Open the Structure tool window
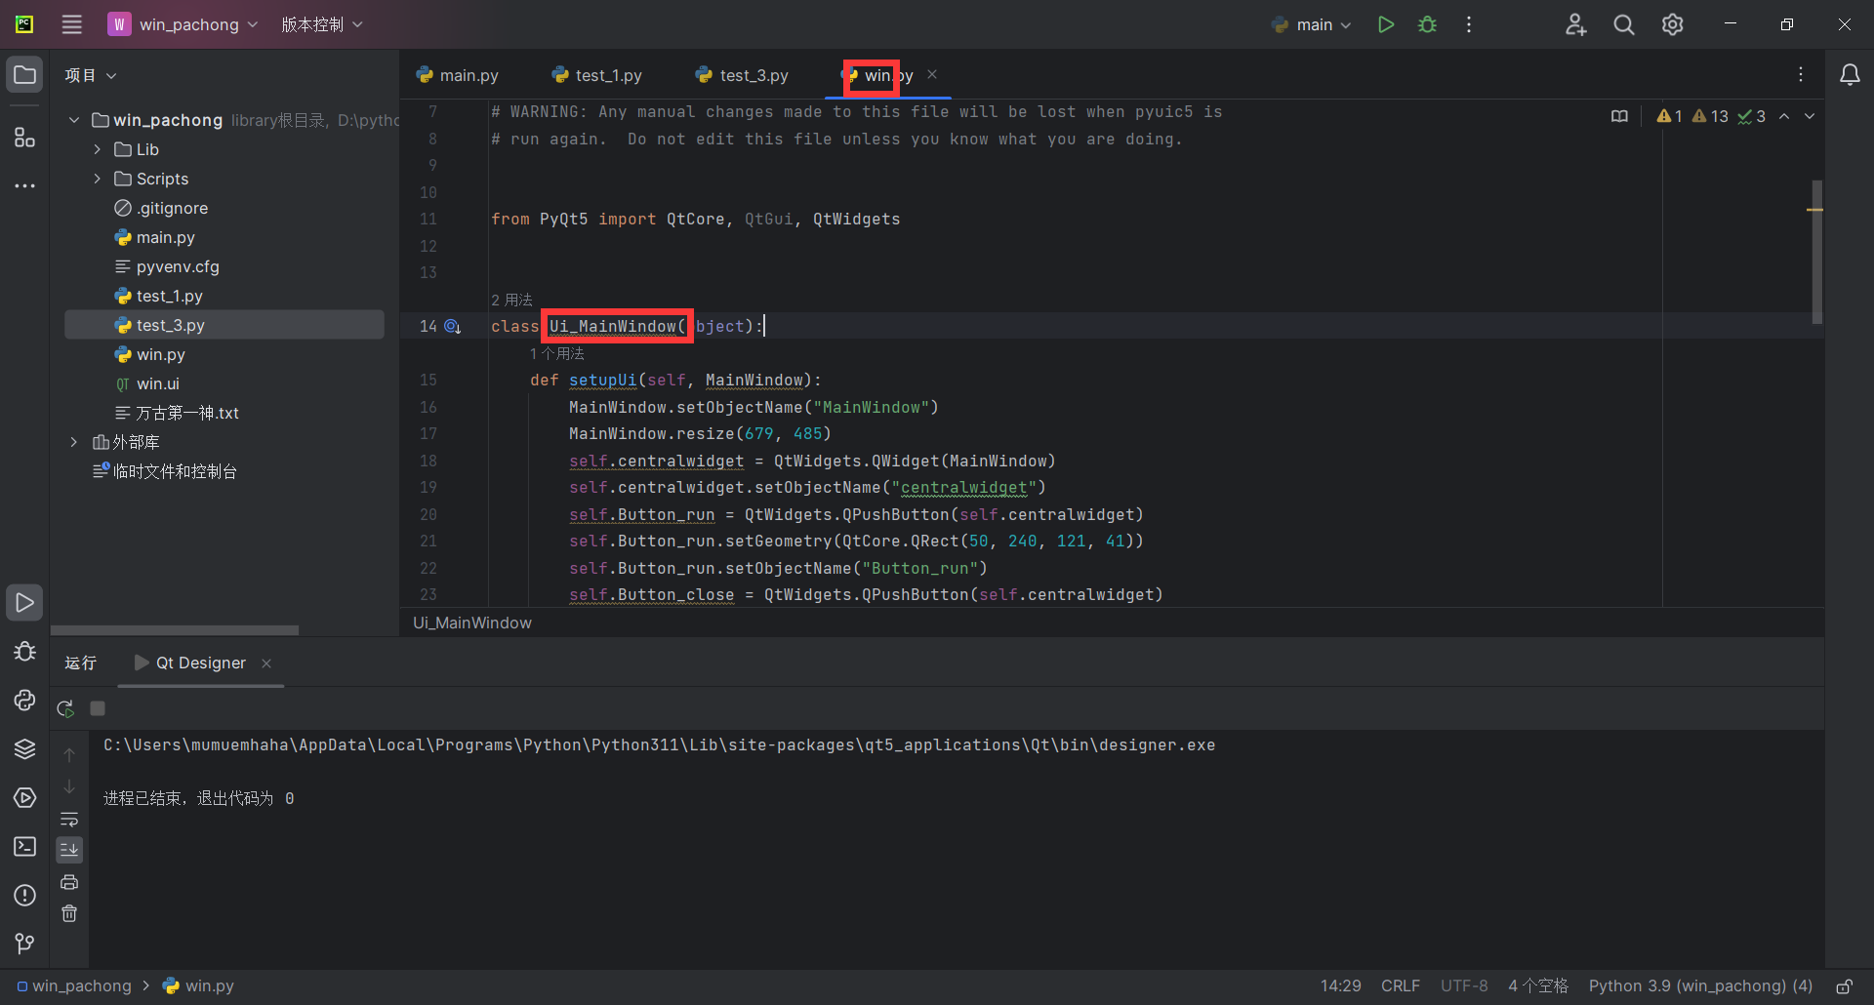1874x1005 pixels. (x=24, y=138)
